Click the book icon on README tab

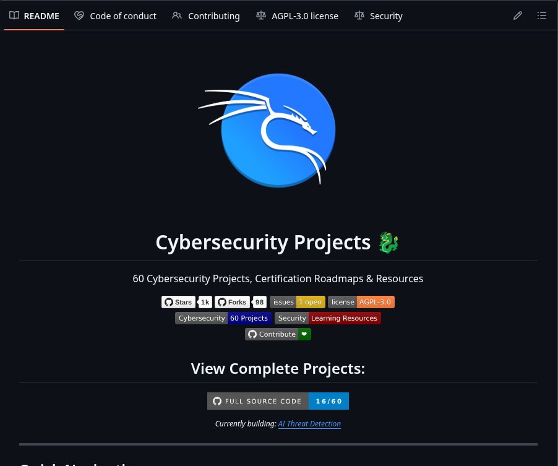(15, 15)
